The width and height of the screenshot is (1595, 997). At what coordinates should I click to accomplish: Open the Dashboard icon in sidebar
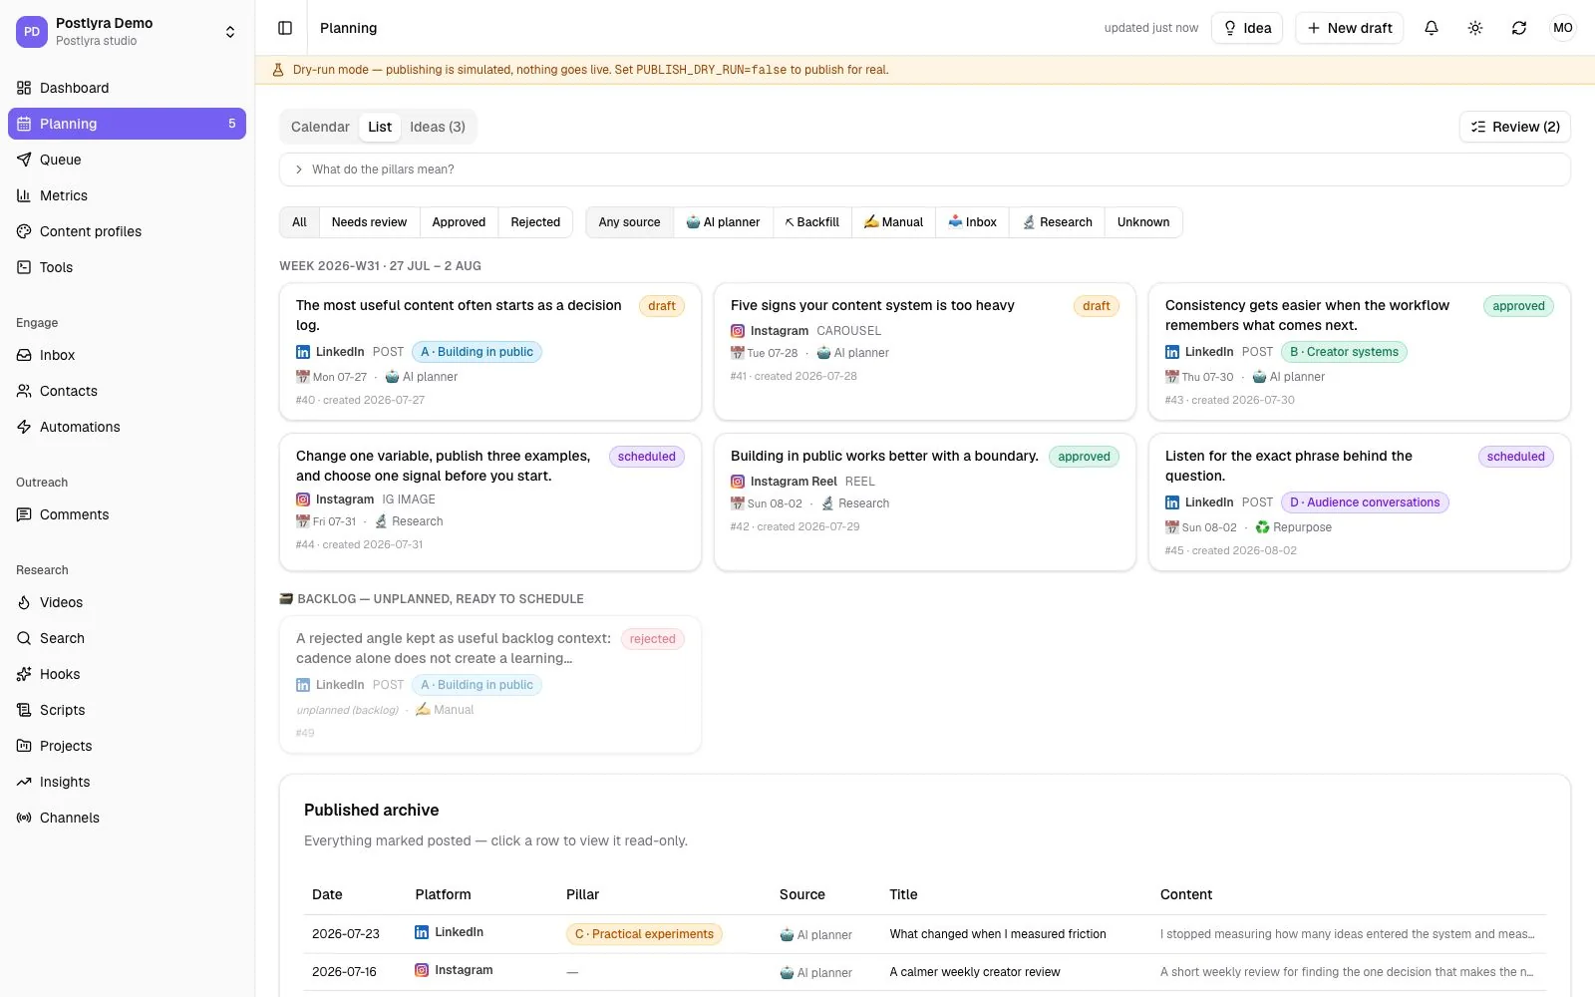tap(24, 88)
